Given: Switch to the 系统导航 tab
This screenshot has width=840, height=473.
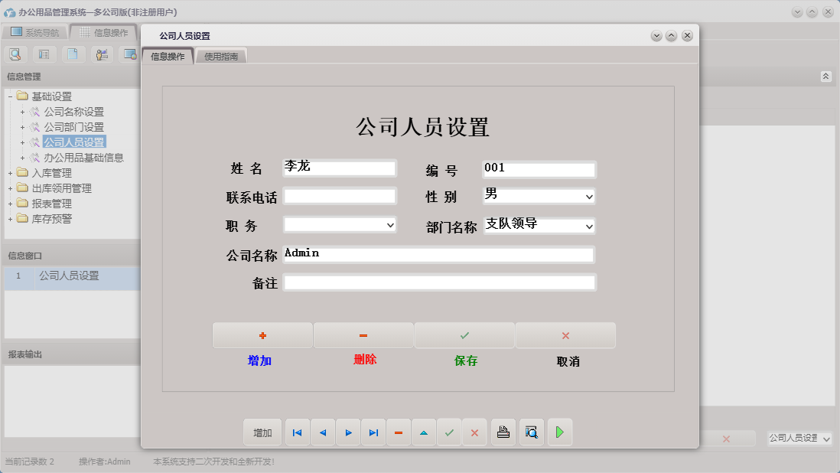Looking at the screenshot, I should (35, 32).
